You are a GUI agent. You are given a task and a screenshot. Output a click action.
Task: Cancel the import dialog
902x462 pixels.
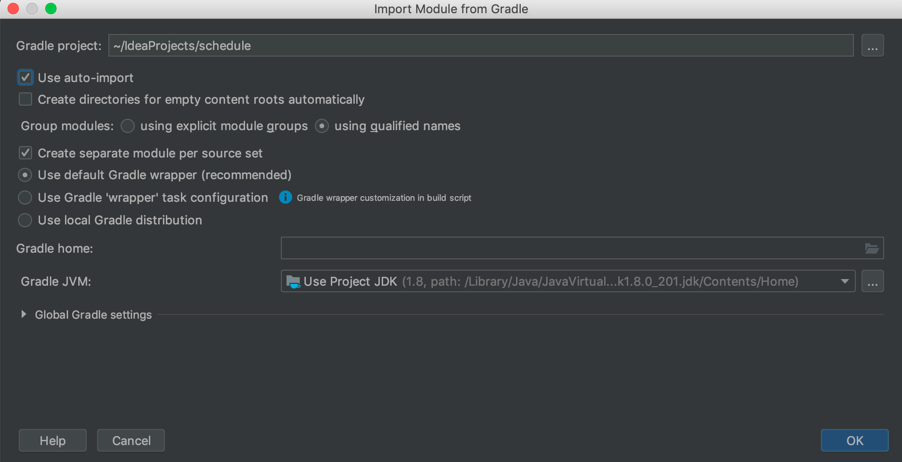pos(131,440)
